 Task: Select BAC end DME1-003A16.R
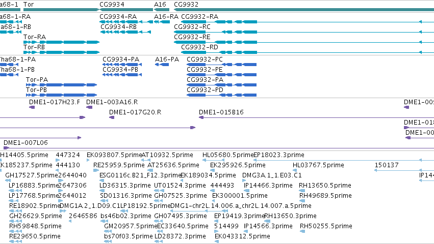point(112,102)
